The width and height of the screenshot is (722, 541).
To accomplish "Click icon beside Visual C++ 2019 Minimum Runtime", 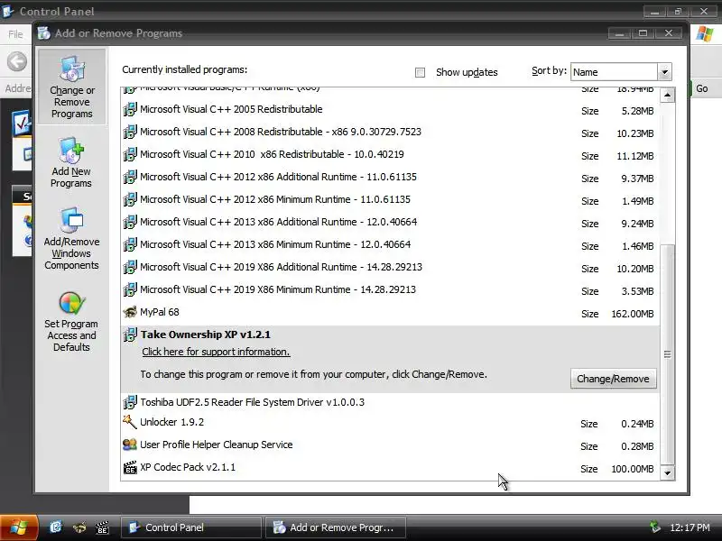I will (130, 289).
